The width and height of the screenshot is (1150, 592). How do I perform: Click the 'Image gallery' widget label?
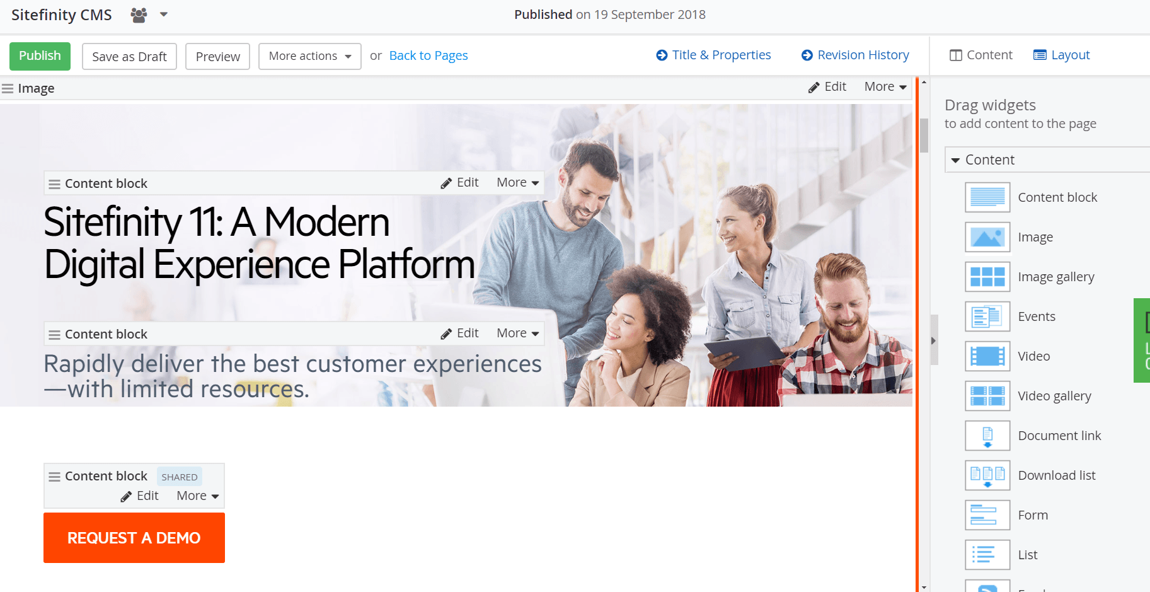[1056, 277]
